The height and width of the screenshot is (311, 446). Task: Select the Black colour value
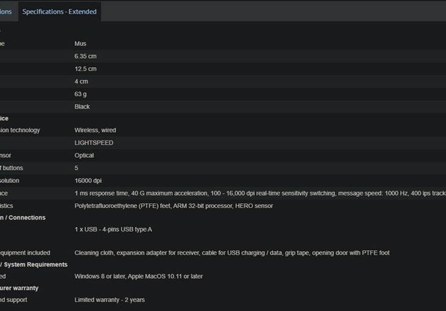click(x=82, y=107)
